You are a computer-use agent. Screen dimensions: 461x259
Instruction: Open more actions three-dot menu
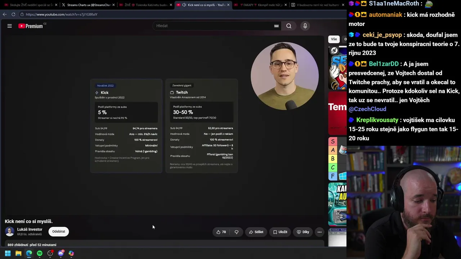click(319, 232)
